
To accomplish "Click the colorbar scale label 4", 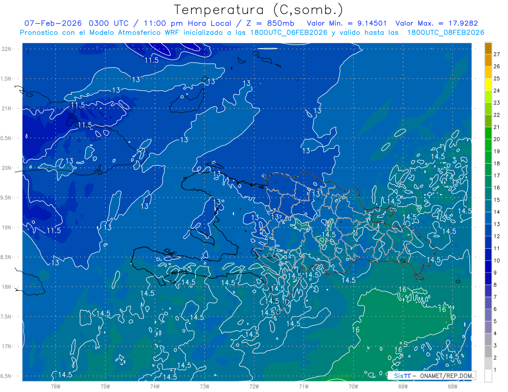I will coord(495,334).
